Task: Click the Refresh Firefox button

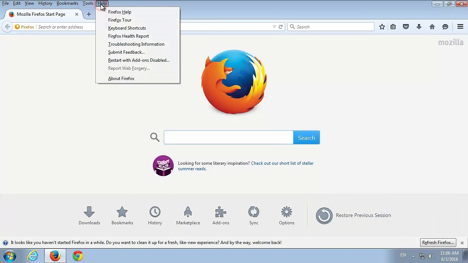Action: point(438,243)
